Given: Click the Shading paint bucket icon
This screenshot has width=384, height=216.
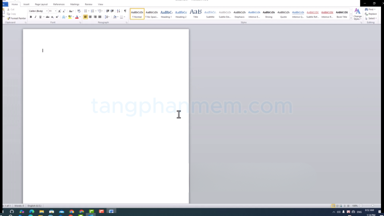Looking at the screenshot, I should pyautogui.click(x=115, y=17).
